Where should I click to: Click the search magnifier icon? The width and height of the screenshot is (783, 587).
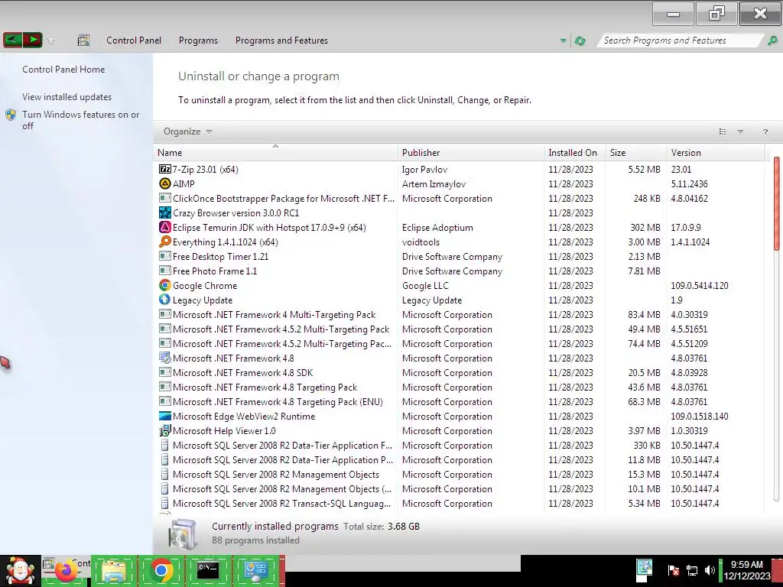[772, 41]
